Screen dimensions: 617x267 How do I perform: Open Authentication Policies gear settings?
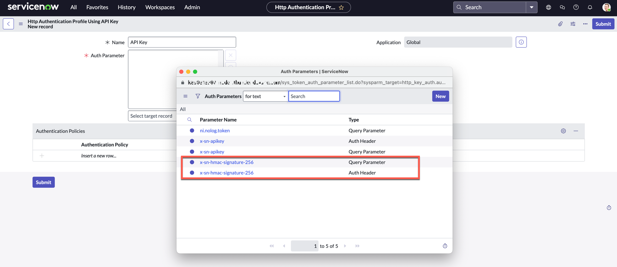pos(563,131)
